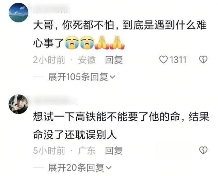218x176 pixels.
Task: Tap the blurred username of second commenter
Action: click(55, 100)
